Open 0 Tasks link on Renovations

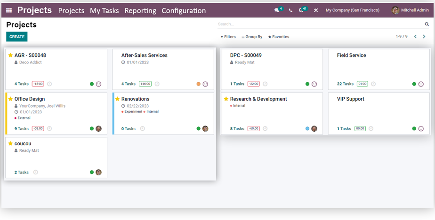coord(129,128)
